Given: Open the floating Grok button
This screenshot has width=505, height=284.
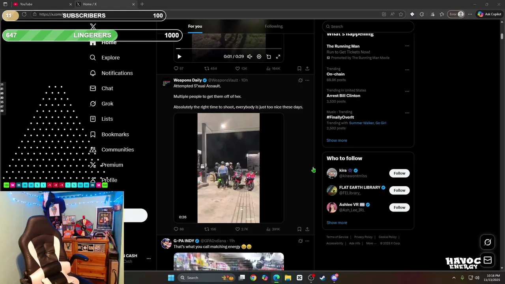Looking at the screenshot, I should (488, 242).
